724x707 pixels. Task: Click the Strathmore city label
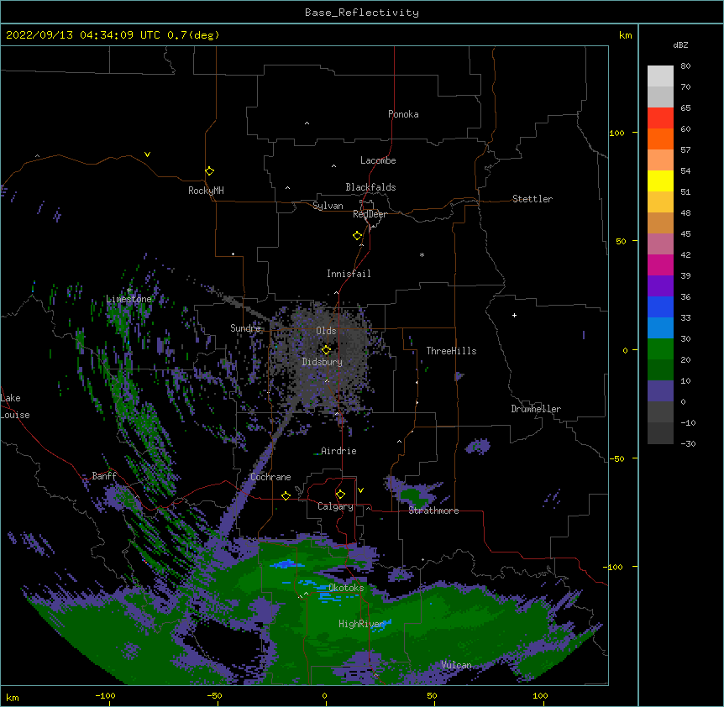[433, 511]
